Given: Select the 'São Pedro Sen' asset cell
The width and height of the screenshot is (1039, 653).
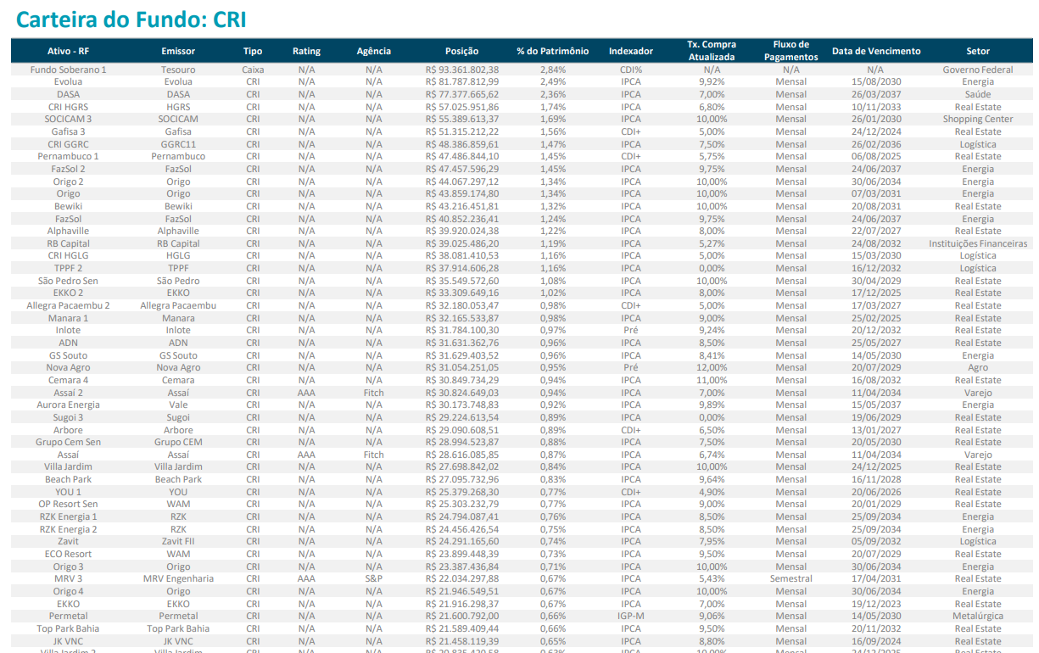Looking at the screenshot, I should coord(68,281).
